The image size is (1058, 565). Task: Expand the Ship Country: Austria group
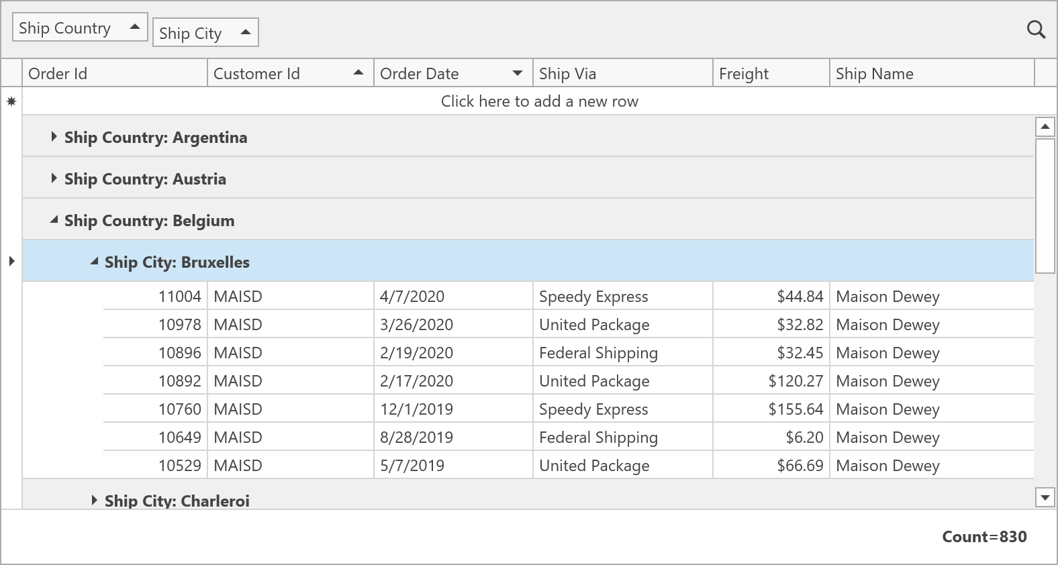pyautogui.click(x=54, y=178)
